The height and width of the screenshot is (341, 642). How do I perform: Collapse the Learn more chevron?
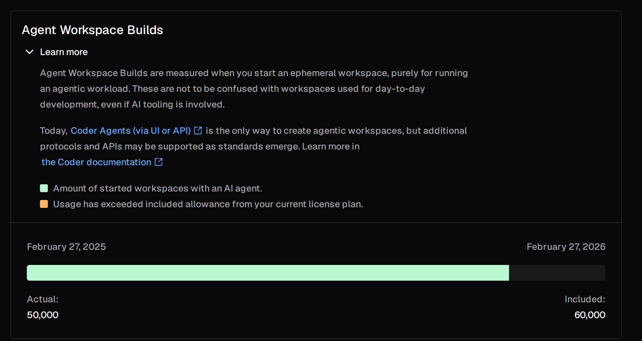tap(29, 52)
